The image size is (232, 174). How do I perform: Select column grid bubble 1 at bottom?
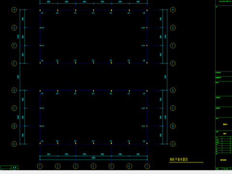40,166
